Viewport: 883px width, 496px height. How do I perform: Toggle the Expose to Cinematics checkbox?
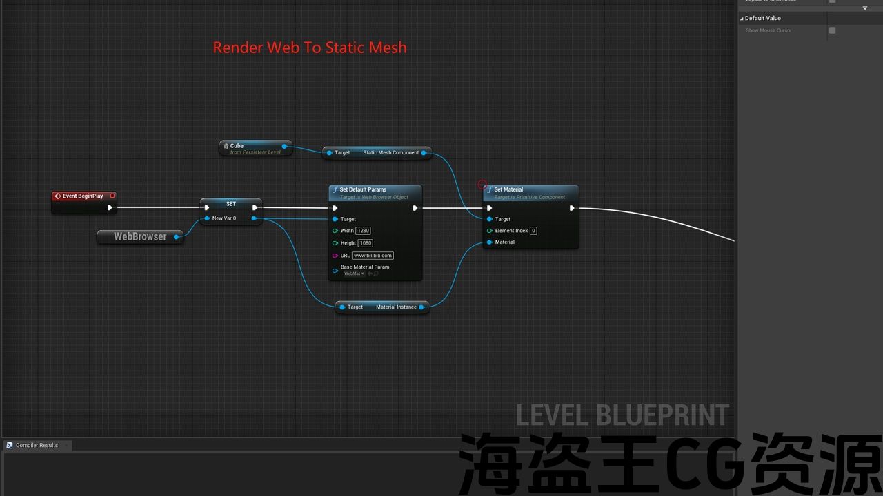tap(832, 1)
